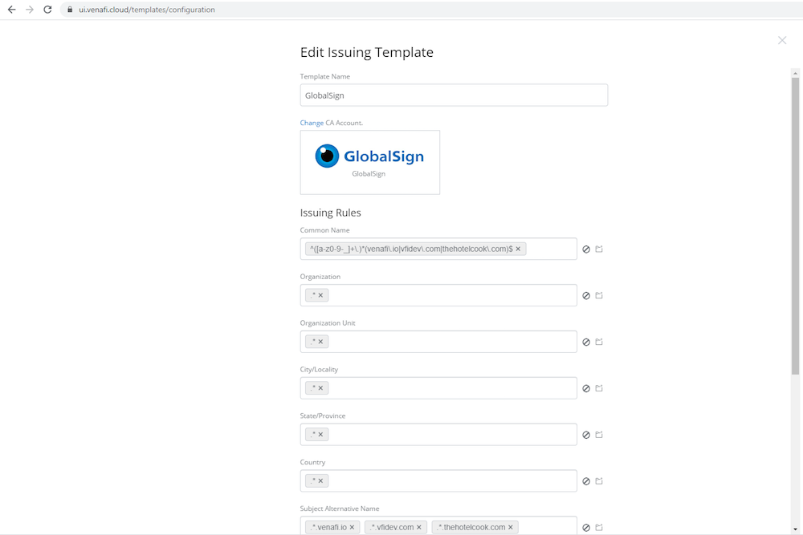The width and height of the screenshot is (803, 535).
Task: Click prohibit icon for Country
Action: (x=586, y=481)
